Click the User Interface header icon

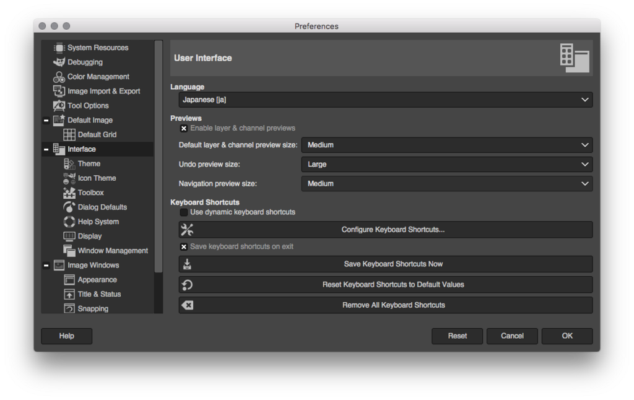575,58
